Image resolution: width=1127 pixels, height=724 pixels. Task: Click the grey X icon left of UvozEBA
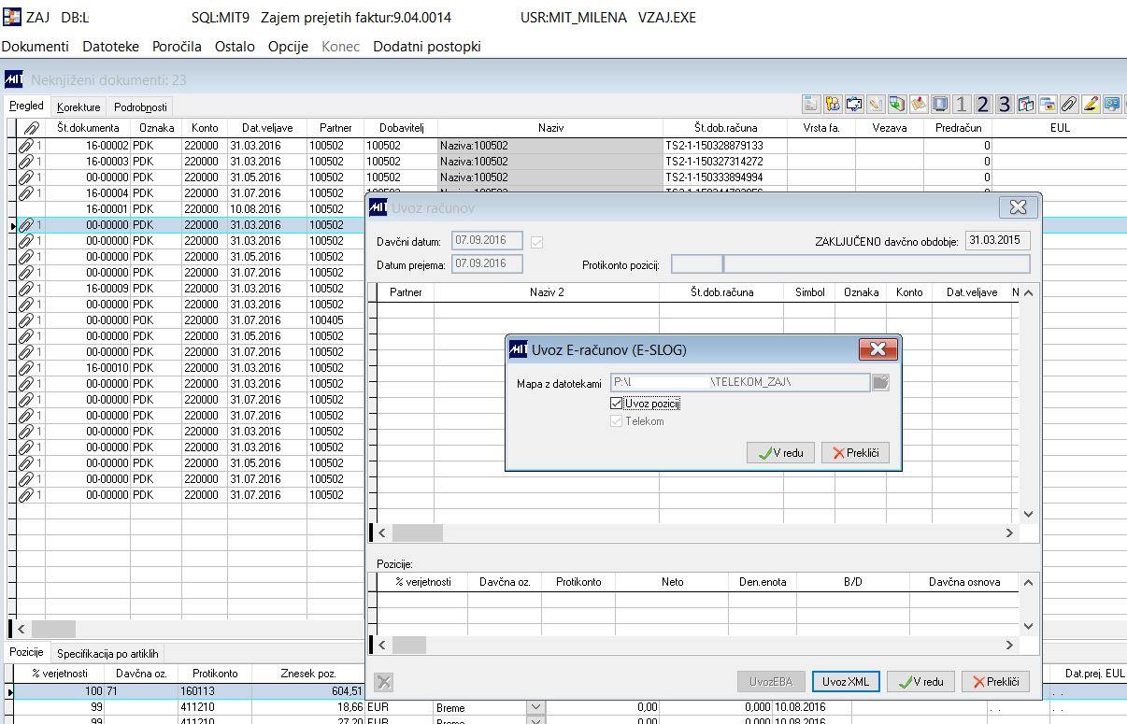coord(384,682)
